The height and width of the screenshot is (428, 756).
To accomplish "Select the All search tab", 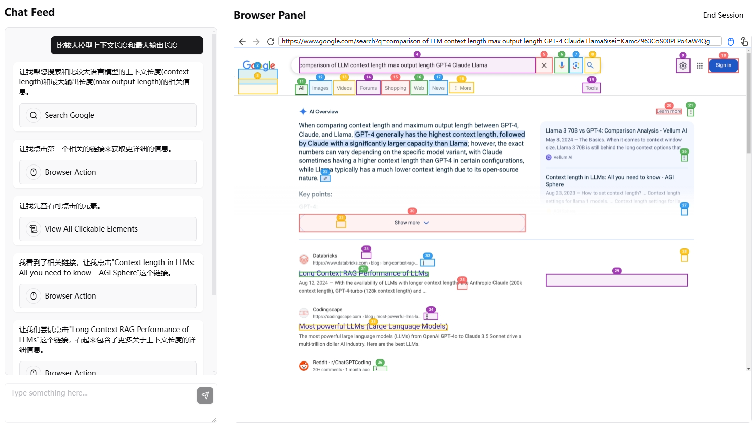I will (302, 88).
